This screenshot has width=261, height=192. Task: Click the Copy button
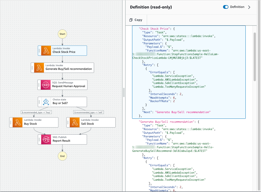point(136,20)
